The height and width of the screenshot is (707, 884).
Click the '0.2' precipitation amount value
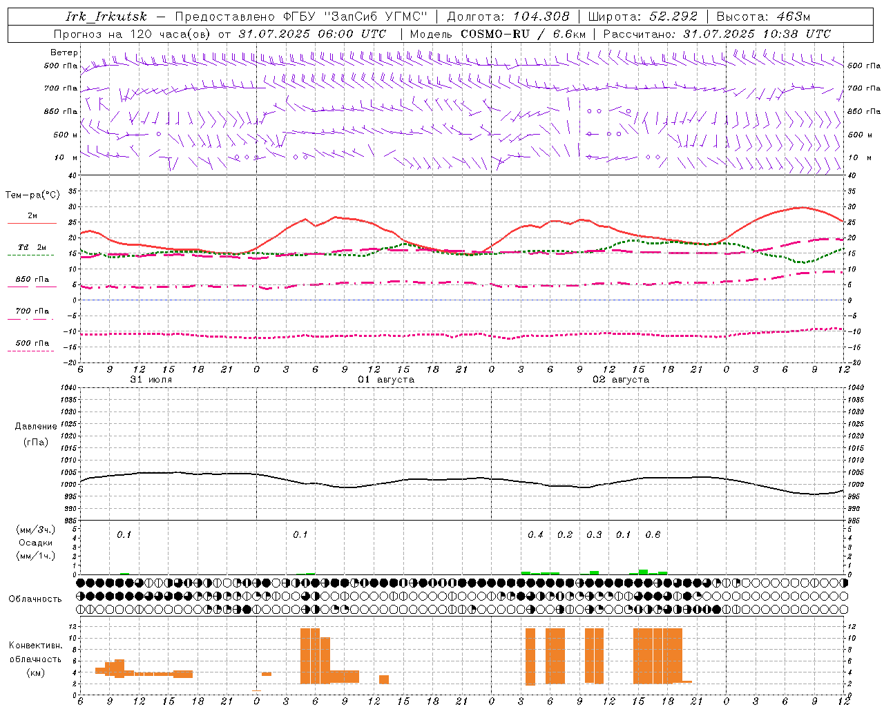(565, 535)
